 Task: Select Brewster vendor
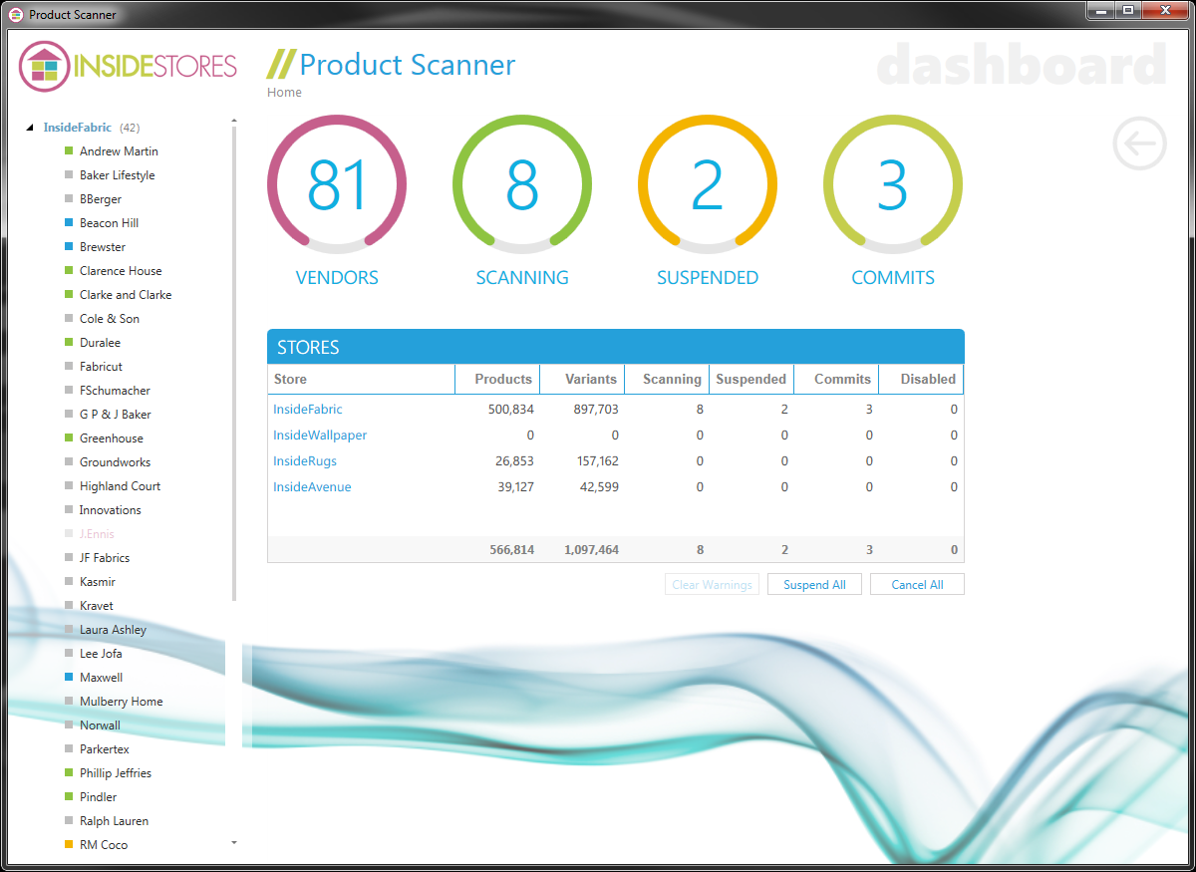103,247
